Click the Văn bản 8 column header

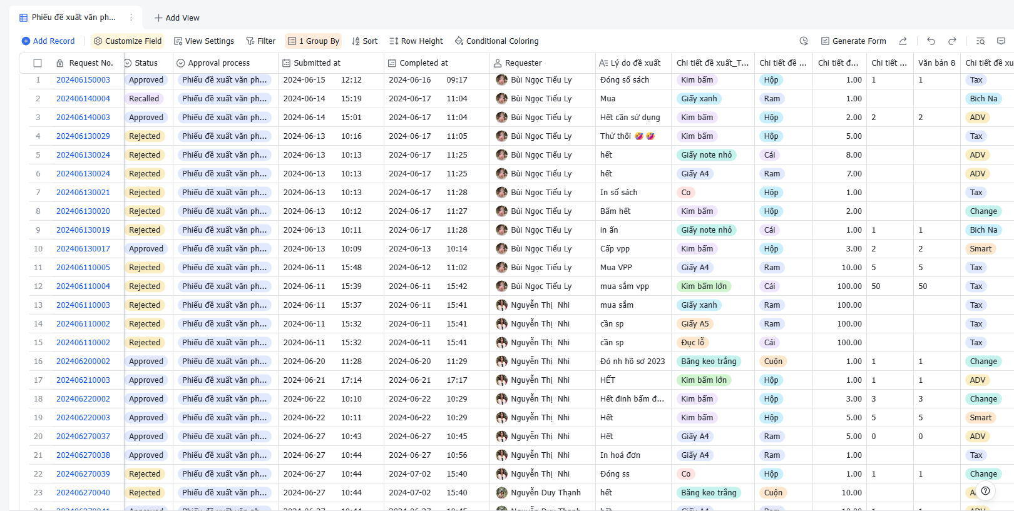coord(936,63)
